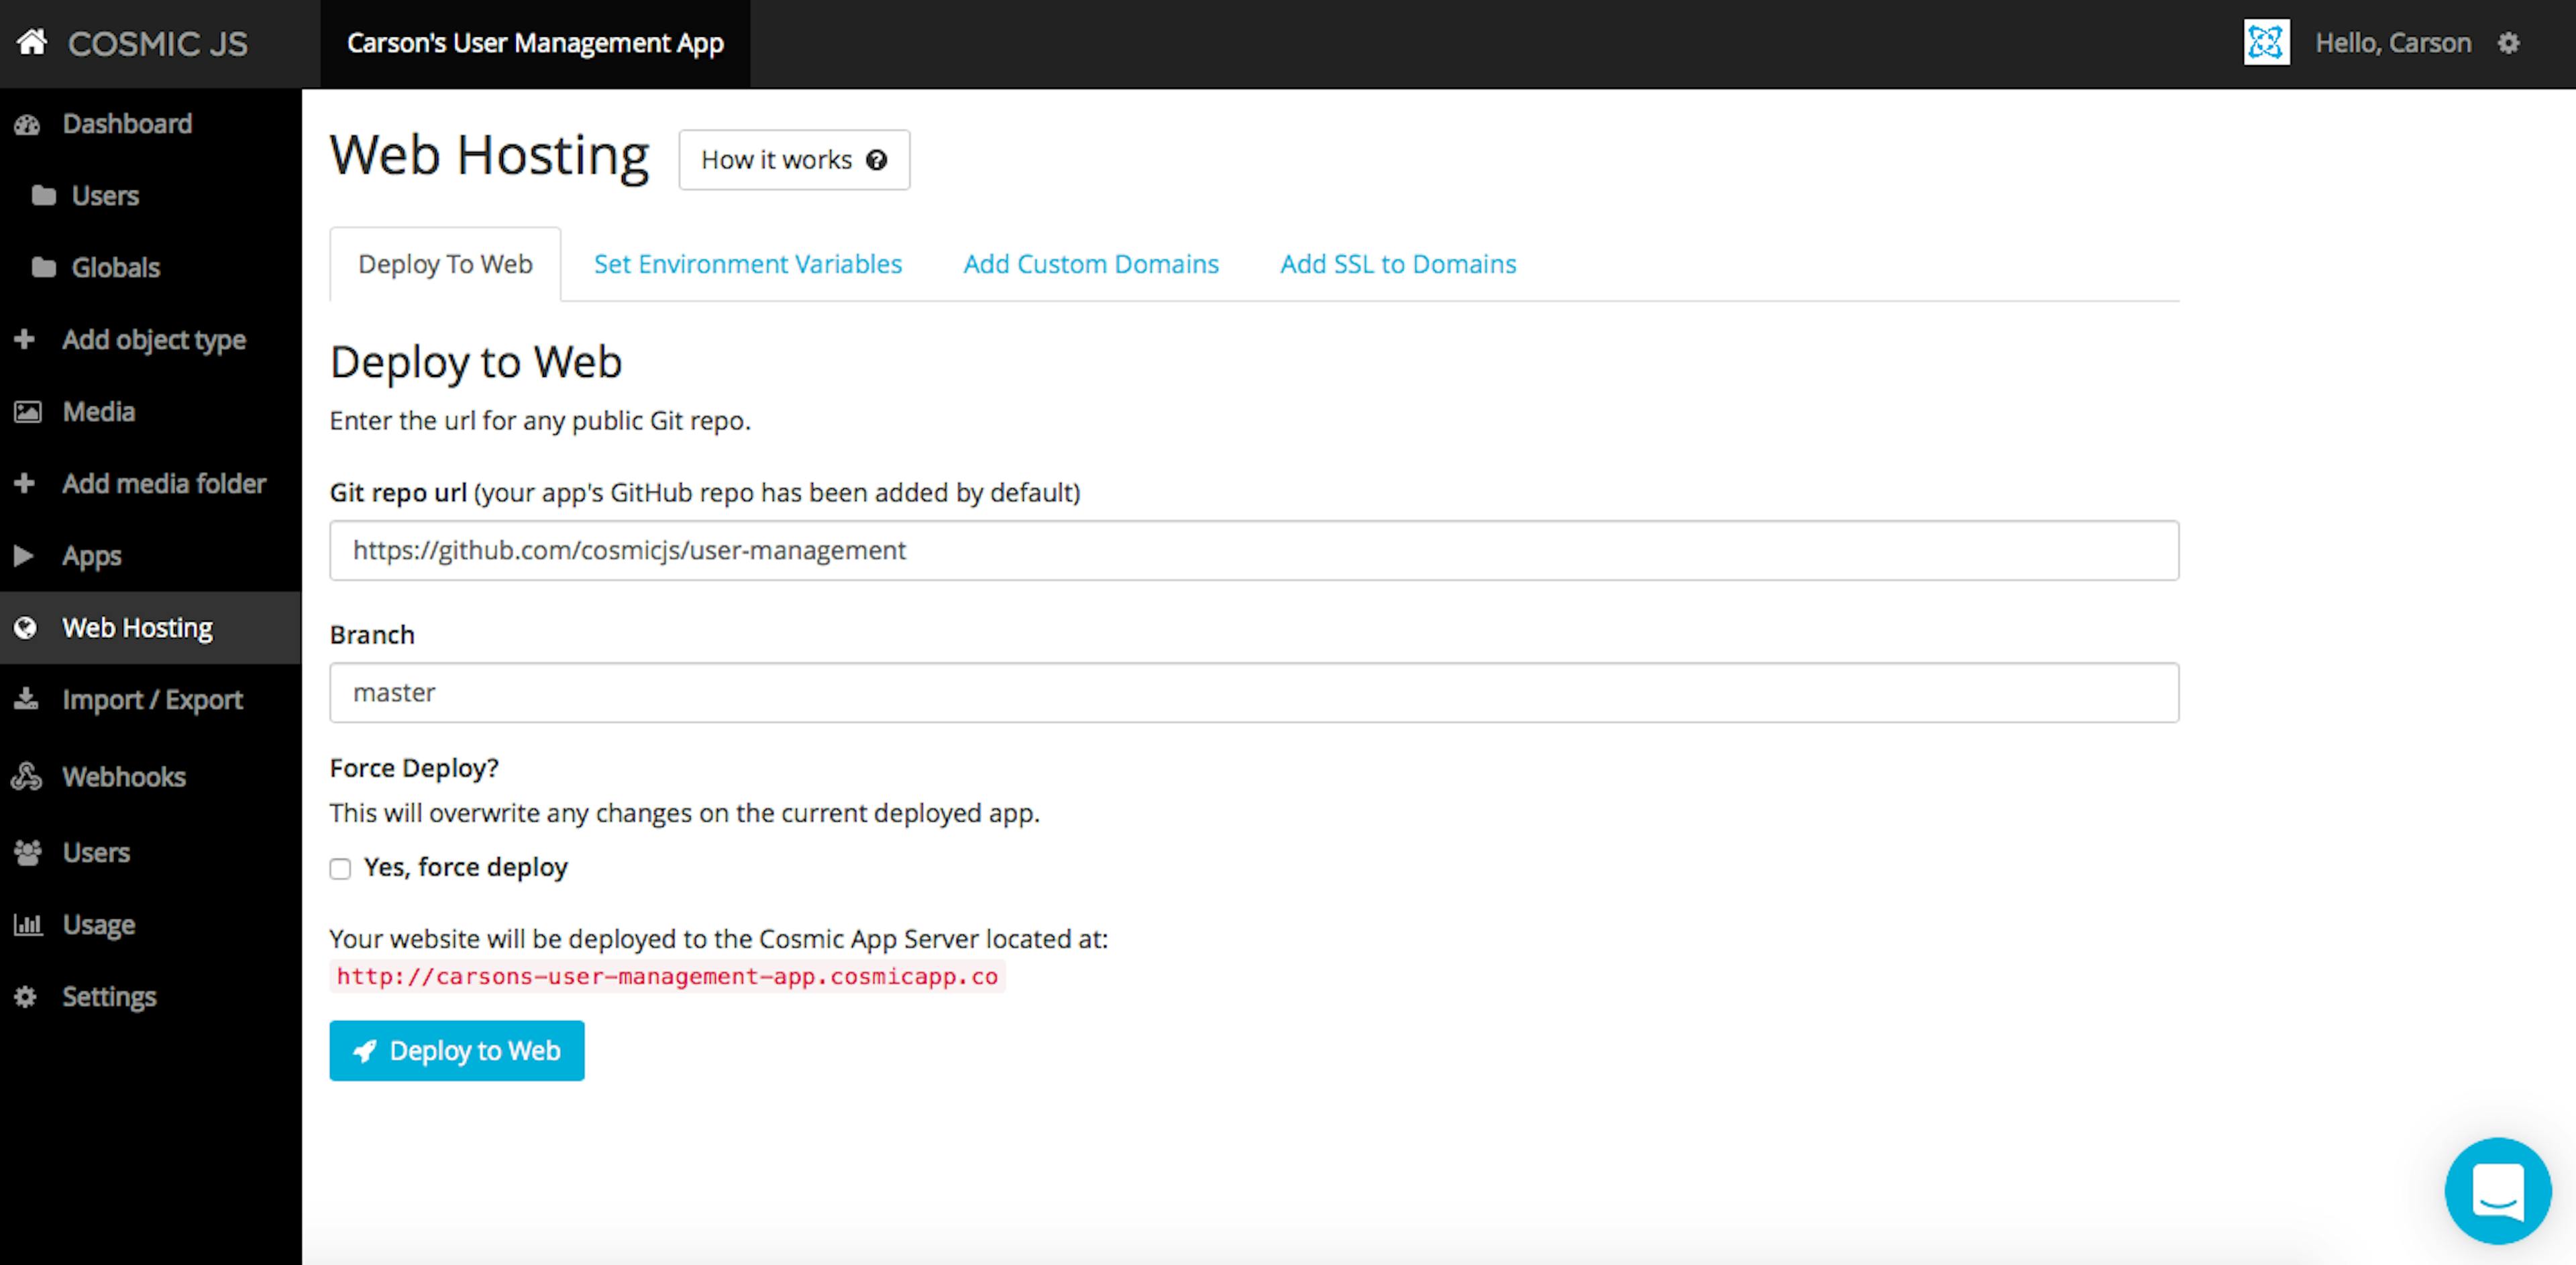The height and width of the screenshot is (1265, 2576).
Task: Open the Add Custom Domains tab
Action: [x=1091, y=264]
